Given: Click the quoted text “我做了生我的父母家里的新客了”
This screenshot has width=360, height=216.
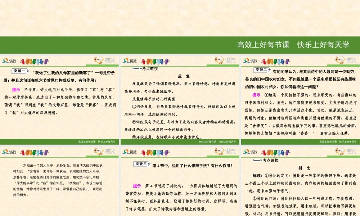Looking at the screenshot, I should [63, 73].
